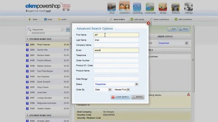Select order 8198 Debbie Clarkson
The width and height of the screenshot is (218, 122).
click(48, 66)
